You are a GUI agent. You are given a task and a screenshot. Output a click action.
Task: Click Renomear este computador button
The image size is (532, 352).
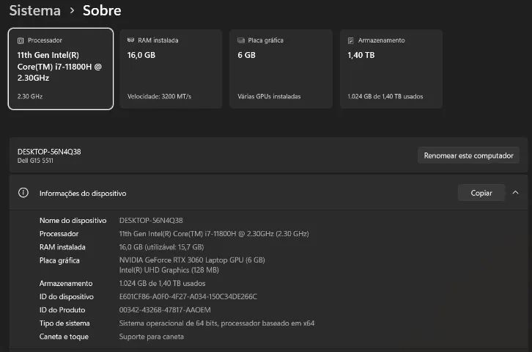point(468,155)
